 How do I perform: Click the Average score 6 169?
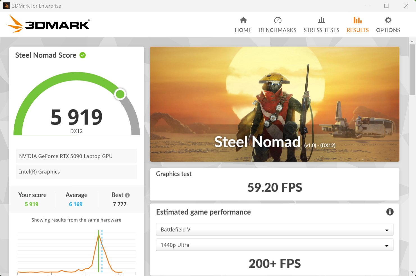point(76,204)
